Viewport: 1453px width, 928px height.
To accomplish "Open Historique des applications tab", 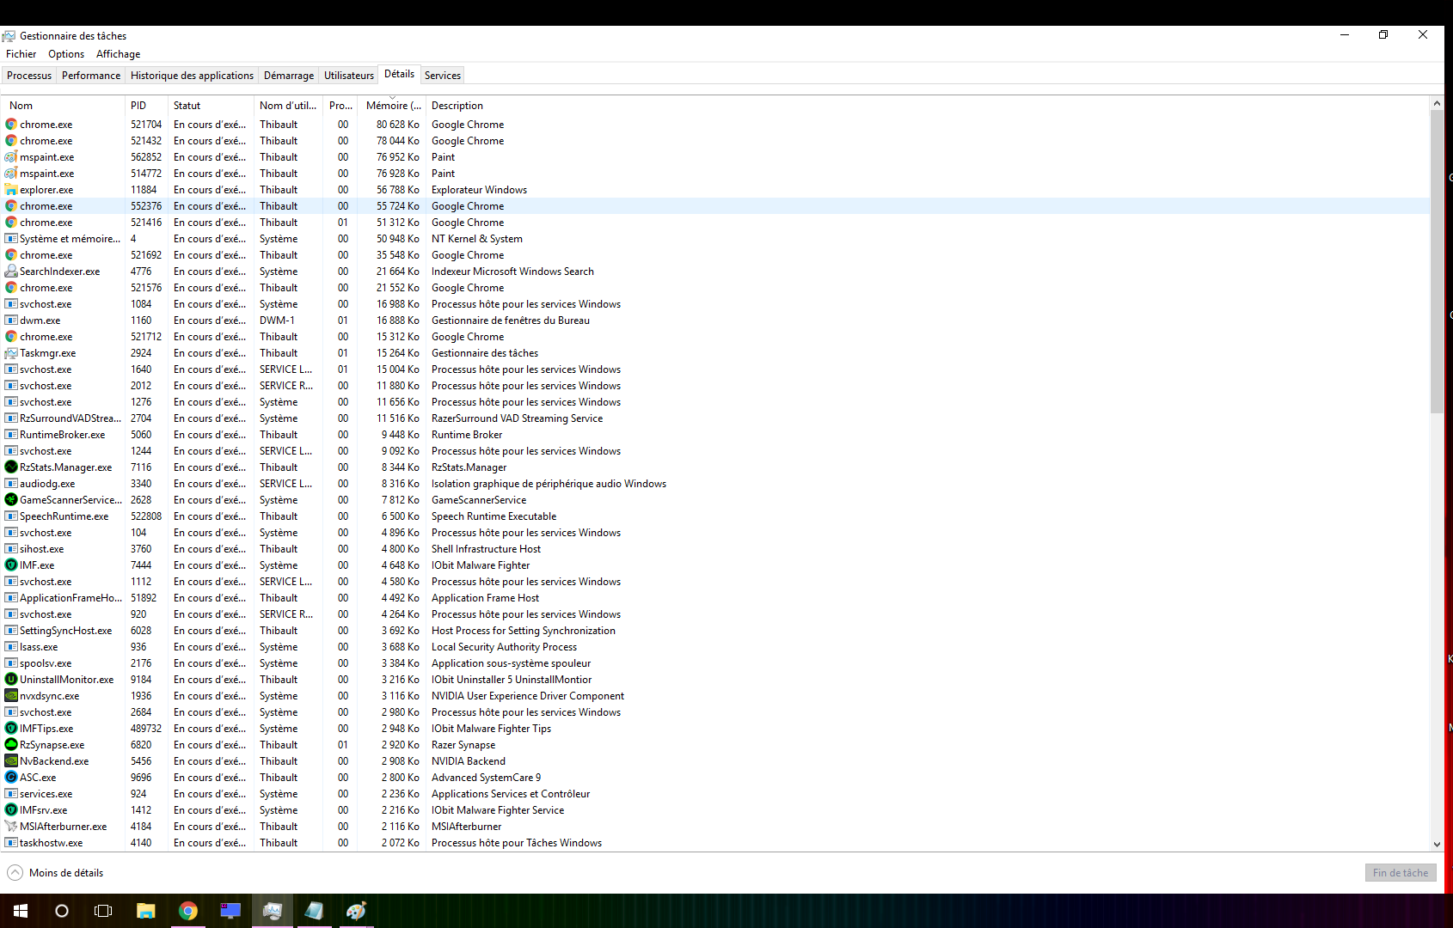I will [x=192, y=76].
